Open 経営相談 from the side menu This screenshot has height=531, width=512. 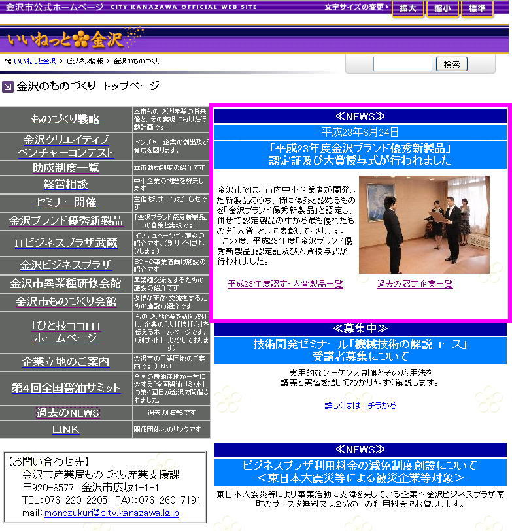tap(66, 184)
